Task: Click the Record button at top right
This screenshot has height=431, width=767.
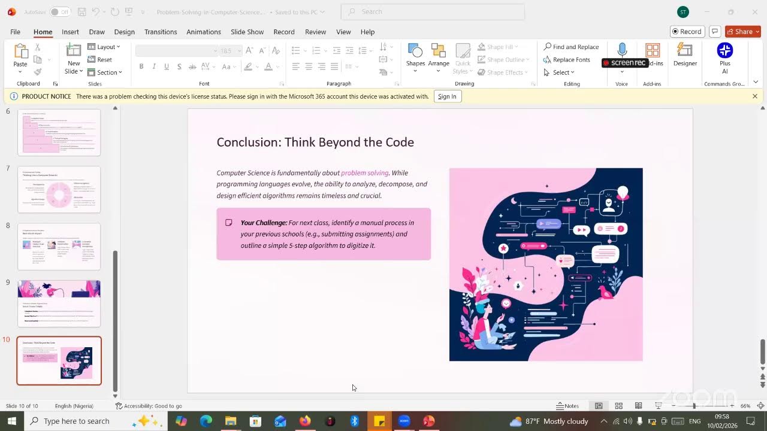Action: coord(687,32)
